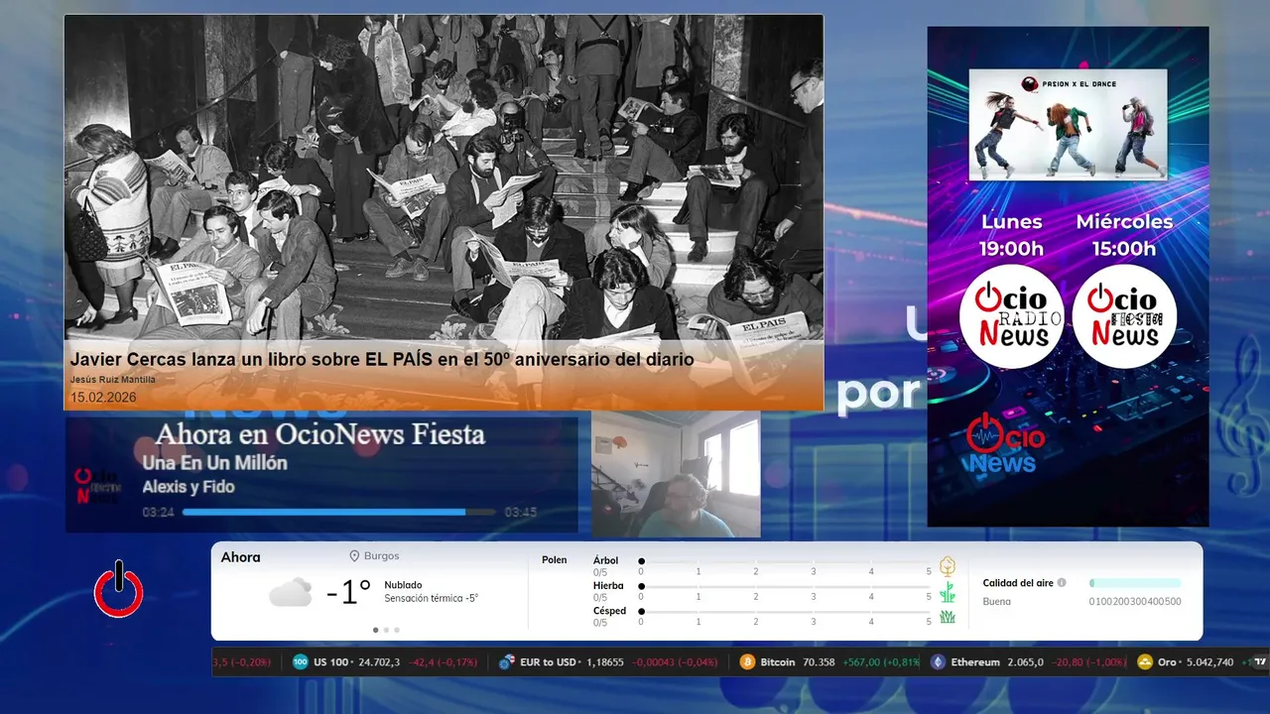The width and height of the screenshot is (1270, 714).
Task: Click Ethereum price 2.065,0
Action: pos(1025,661)
